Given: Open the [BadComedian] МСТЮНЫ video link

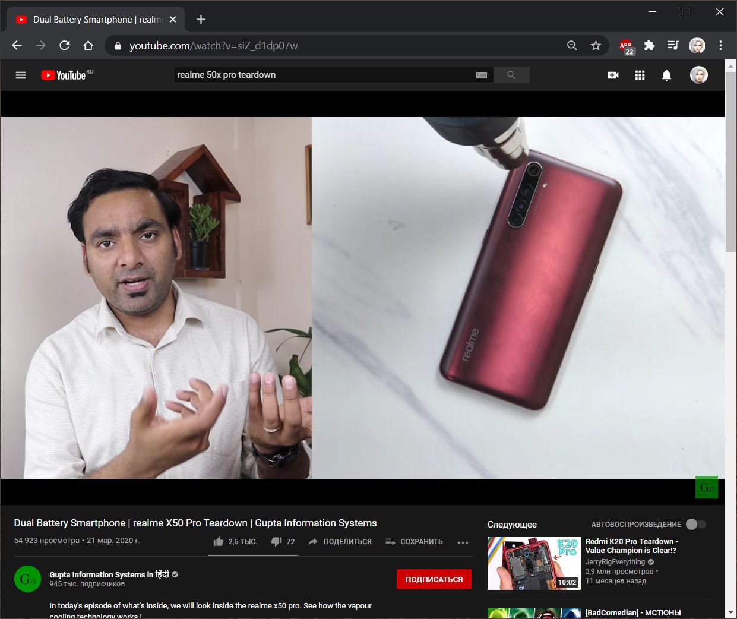Looking at the screenshot, I should (633, 612).
